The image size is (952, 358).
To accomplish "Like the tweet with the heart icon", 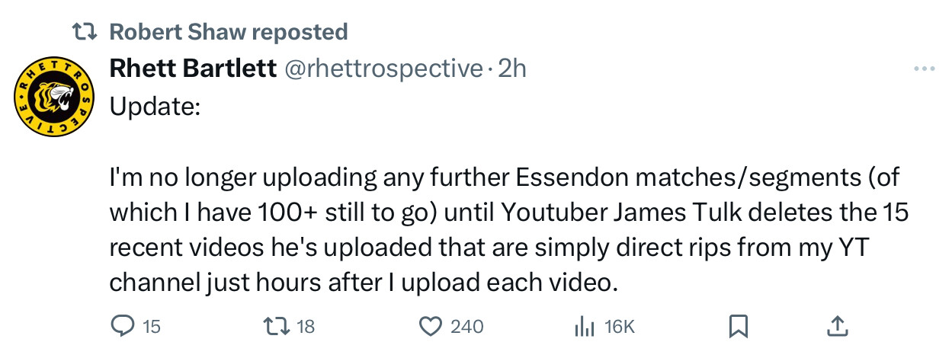I will [431, 327].
